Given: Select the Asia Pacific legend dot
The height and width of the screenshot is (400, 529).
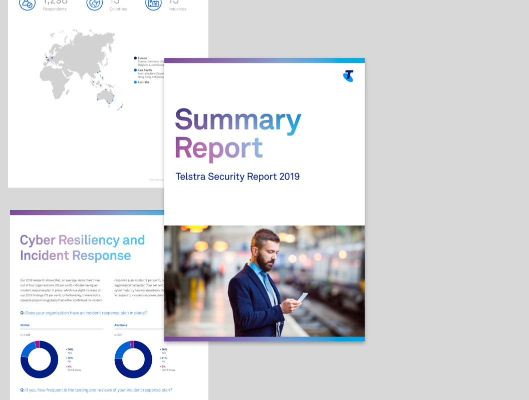Looking at the screenshot, I should click(x=135, y=70).
